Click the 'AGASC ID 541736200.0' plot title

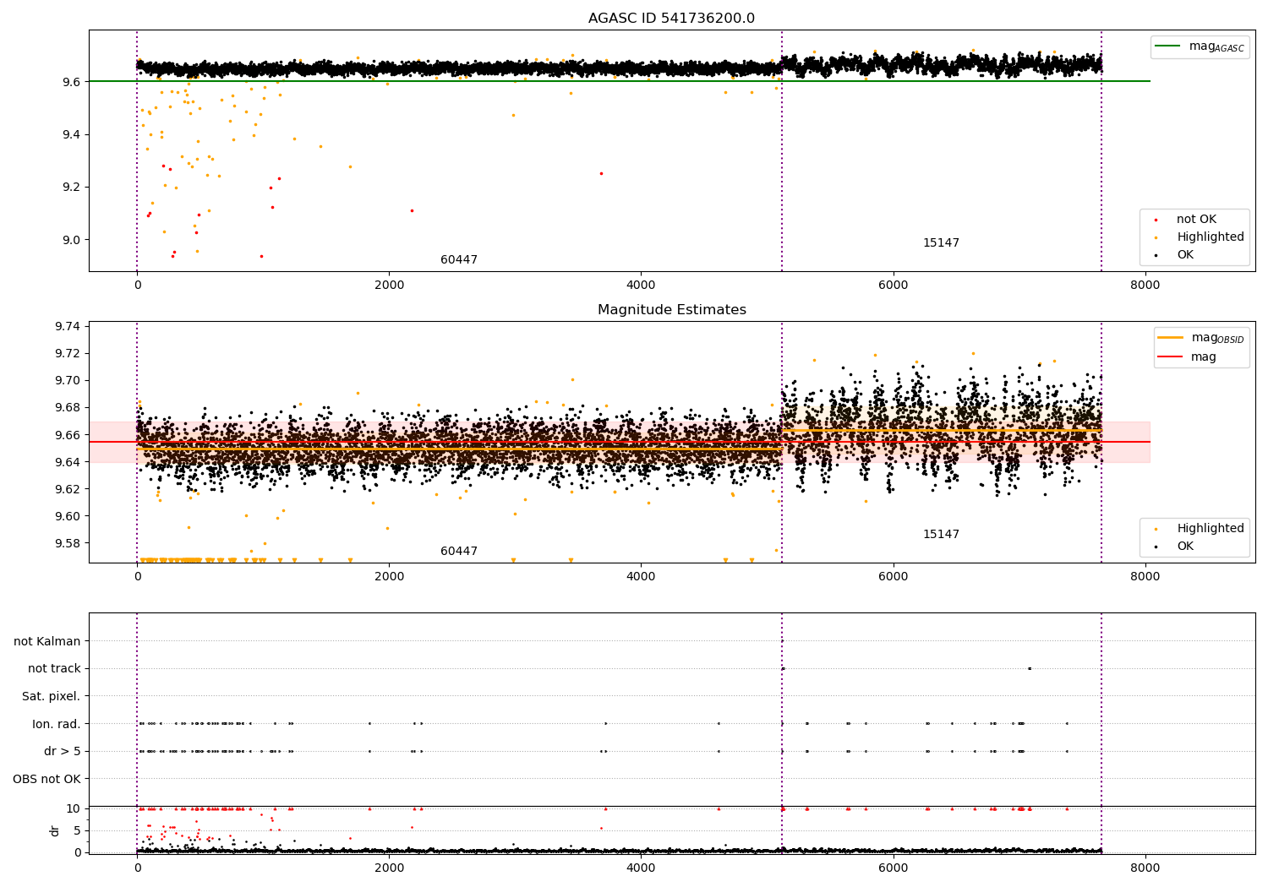click(x=671, y=19)
